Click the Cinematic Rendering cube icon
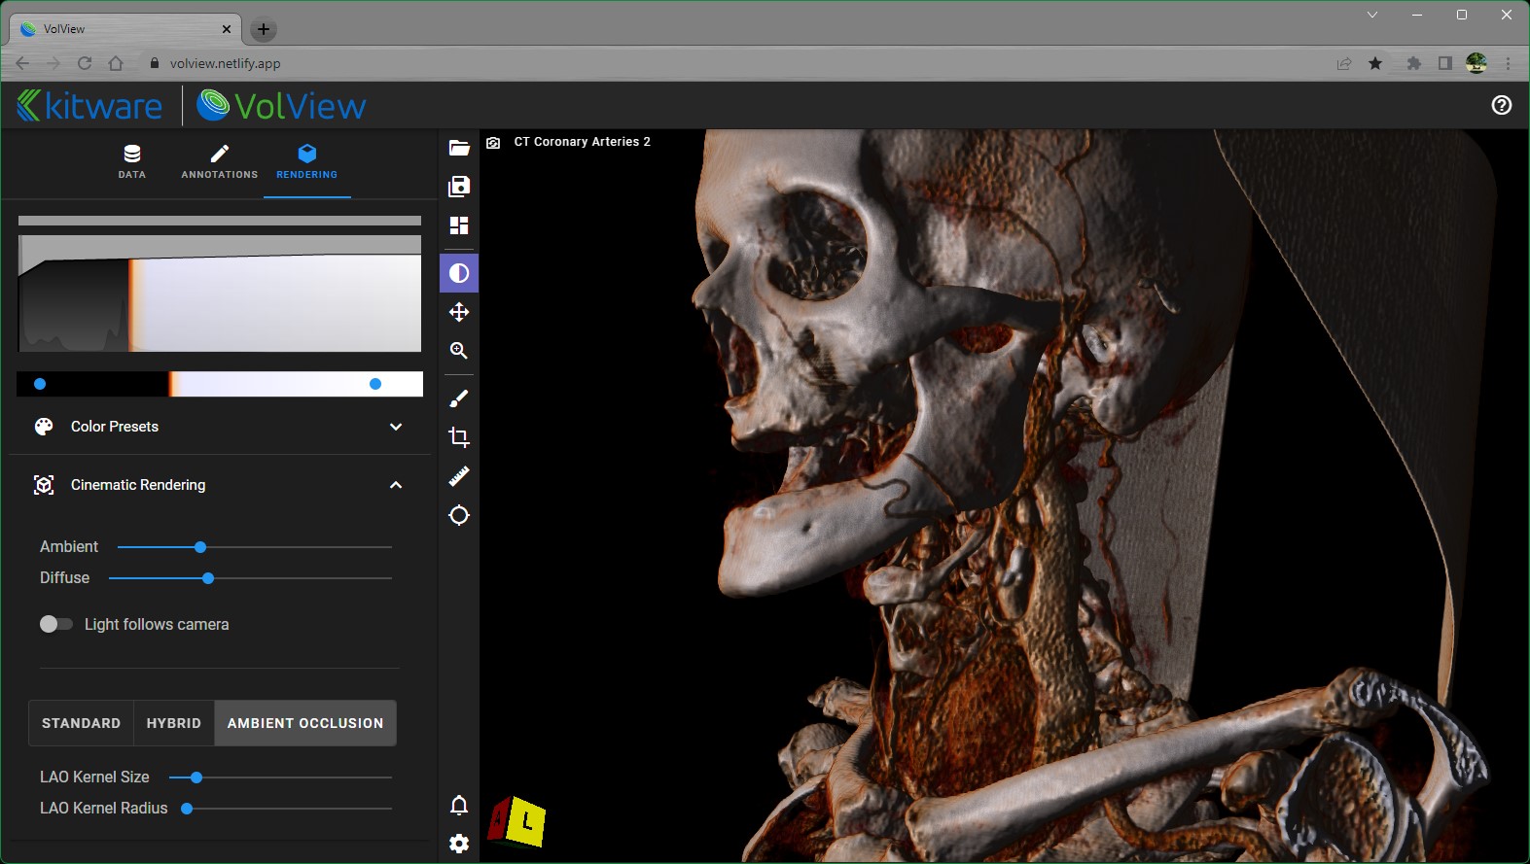The height and width of the screenshot is (864, 1530). [44, 485]
